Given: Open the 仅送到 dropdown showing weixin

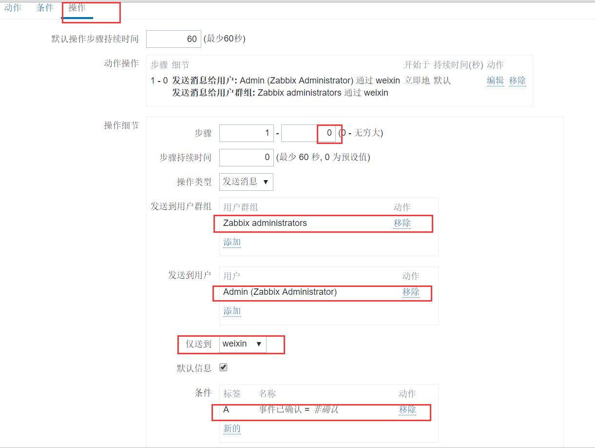Looking at the screenshot, I should [x=243, y=344].
